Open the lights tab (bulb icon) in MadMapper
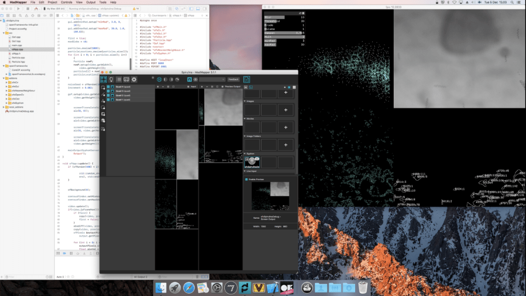Screen dimensions: 526x296 click(111, 80)
